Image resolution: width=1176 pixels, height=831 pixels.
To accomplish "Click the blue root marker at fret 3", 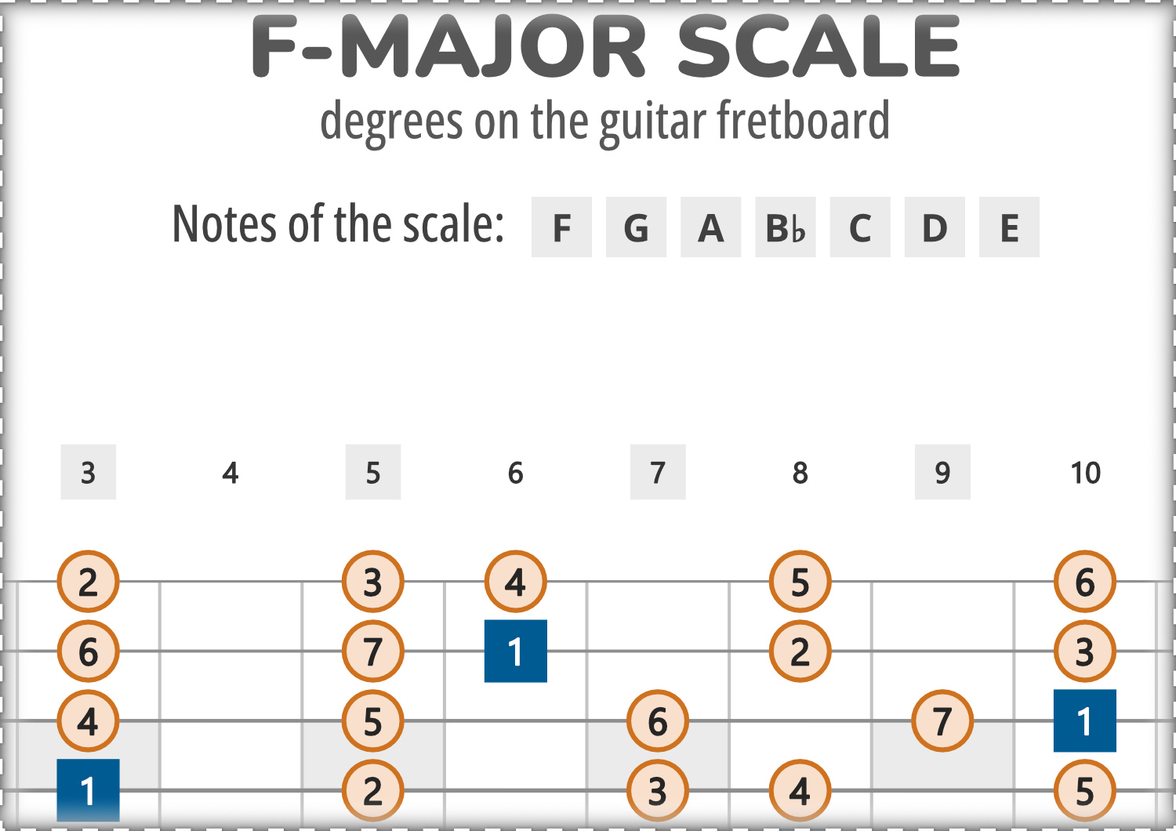I will [x=88, y=790].
